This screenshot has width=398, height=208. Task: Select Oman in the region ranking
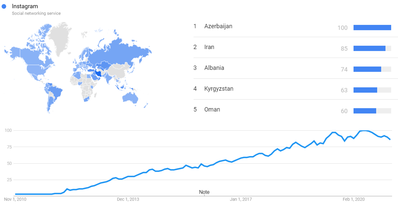coord(212,110)
